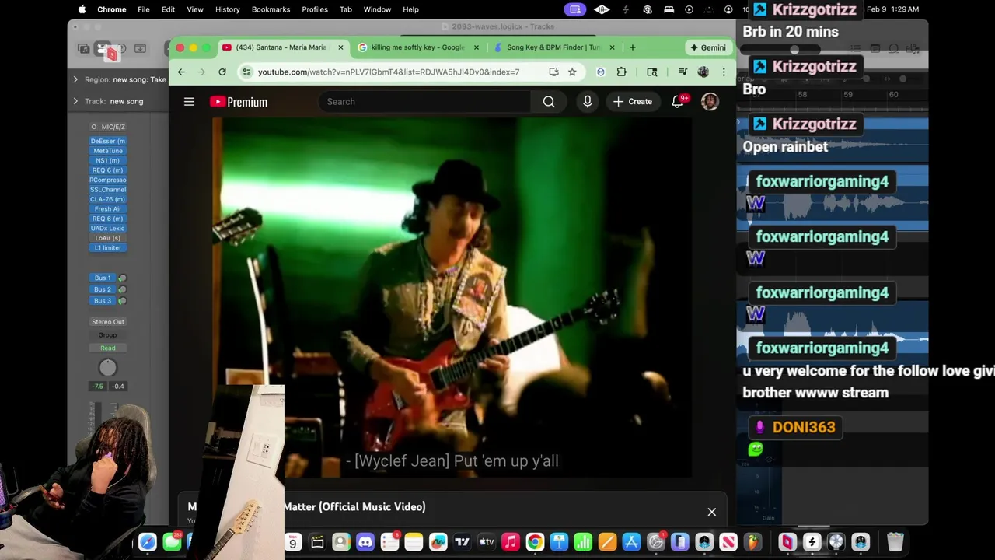Viewport: 995px width, 560px height.
Task: Open Discord from the Dock
Action: [365, 542]
